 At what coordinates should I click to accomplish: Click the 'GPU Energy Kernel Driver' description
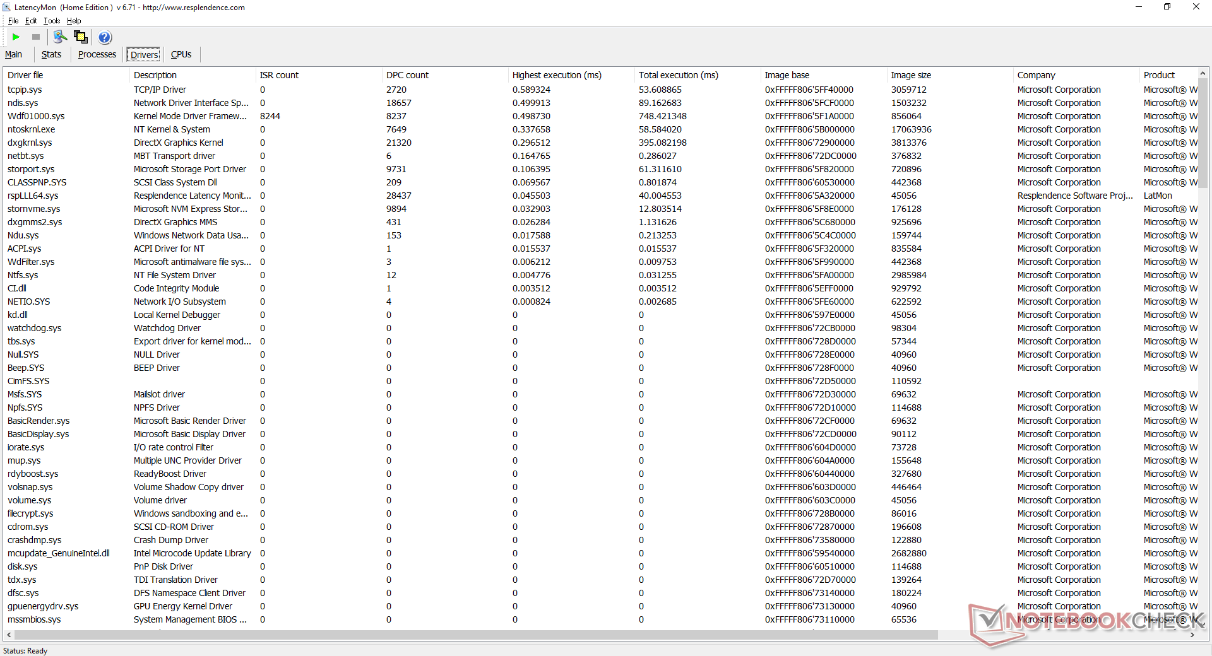(x=183, y=606)
